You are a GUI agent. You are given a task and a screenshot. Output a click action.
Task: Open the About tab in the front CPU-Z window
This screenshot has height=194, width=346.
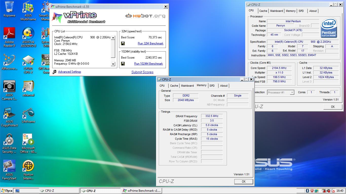tap(224, 86)
